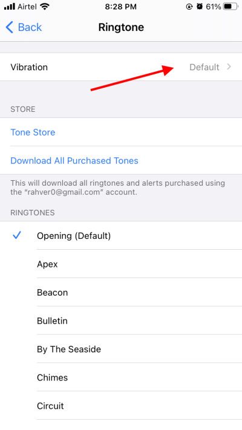The width and height of the screenshot is (242, 430).
Task: Pick the Circuit ringtone entry
Action: point(121,406)
